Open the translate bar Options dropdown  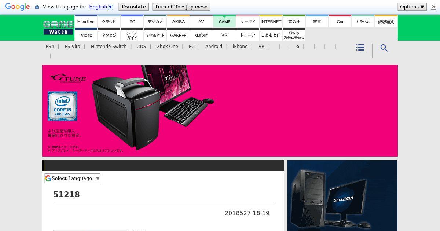click(412, 7)
